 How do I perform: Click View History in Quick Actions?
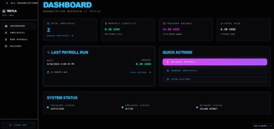(215, 79)
